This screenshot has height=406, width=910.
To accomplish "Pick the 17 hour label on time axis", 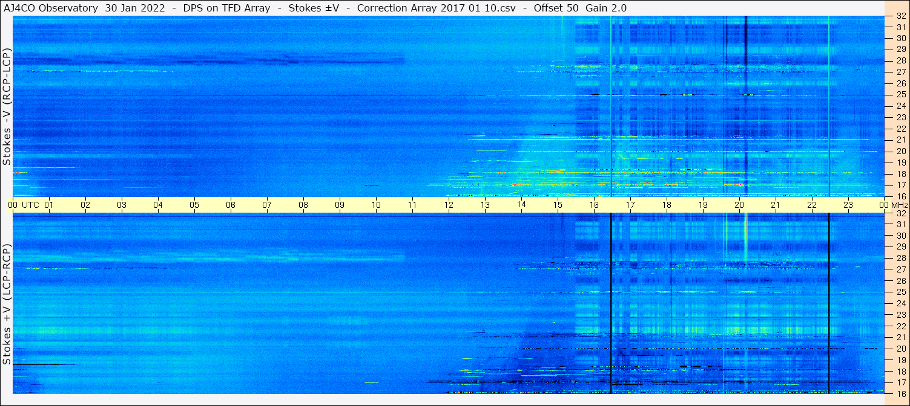I will click(x=630, y=205).
